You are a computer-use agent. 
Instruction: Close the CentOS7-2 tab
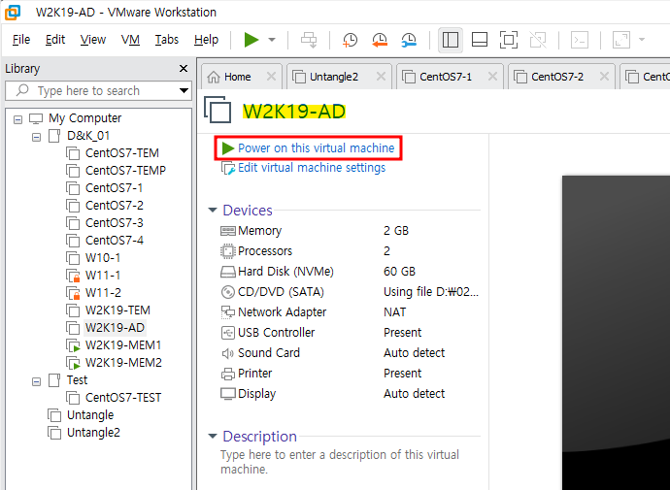pyautogui.click(x=604, y=77)
